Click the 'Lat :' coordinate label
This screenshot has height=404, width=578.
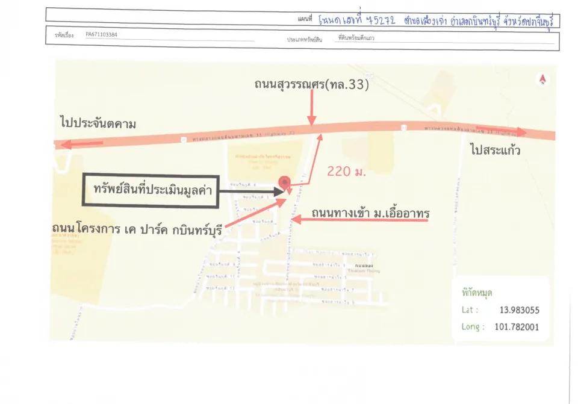coord(470,309)
